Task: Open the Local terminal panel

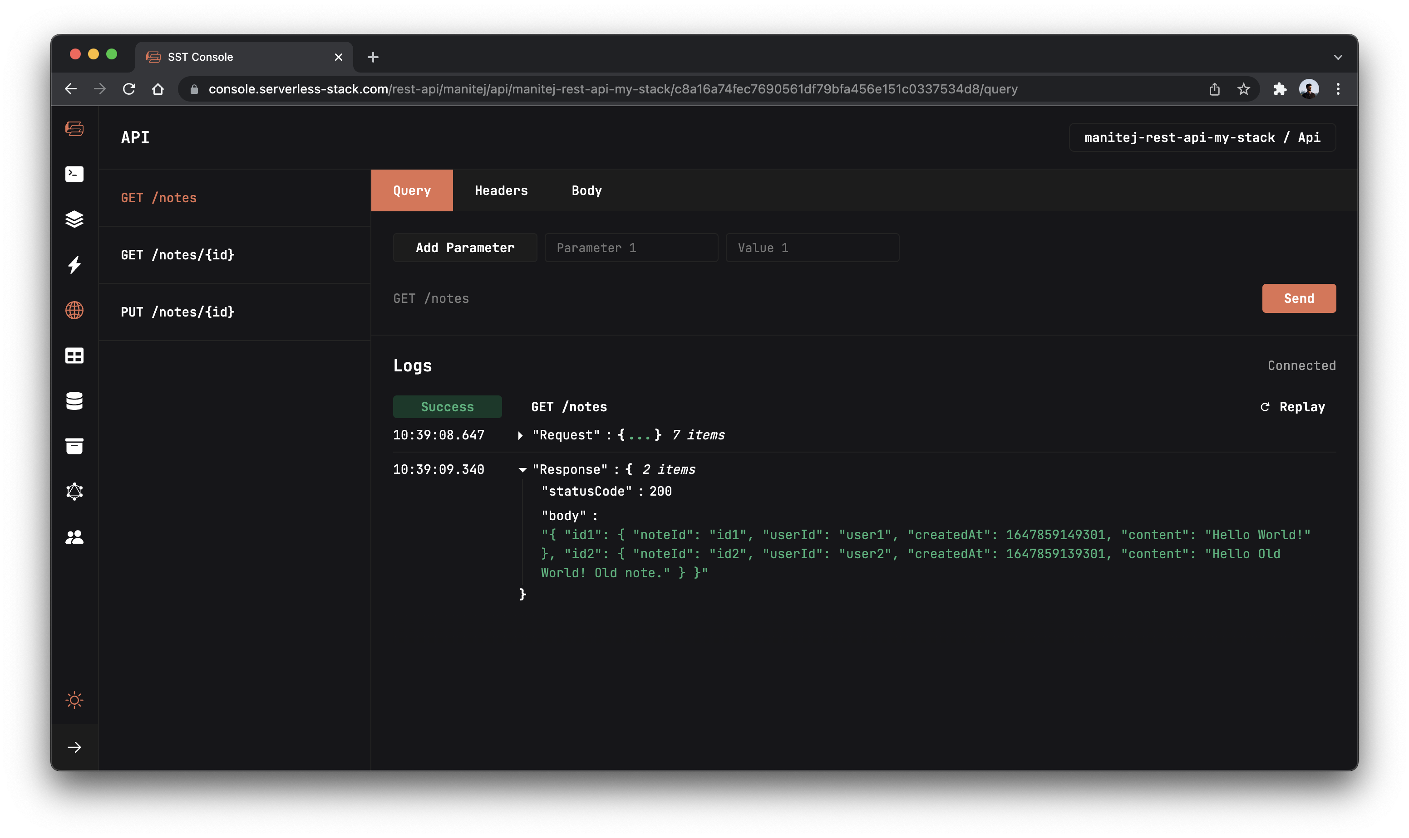Action: click(x=74, y=174)
